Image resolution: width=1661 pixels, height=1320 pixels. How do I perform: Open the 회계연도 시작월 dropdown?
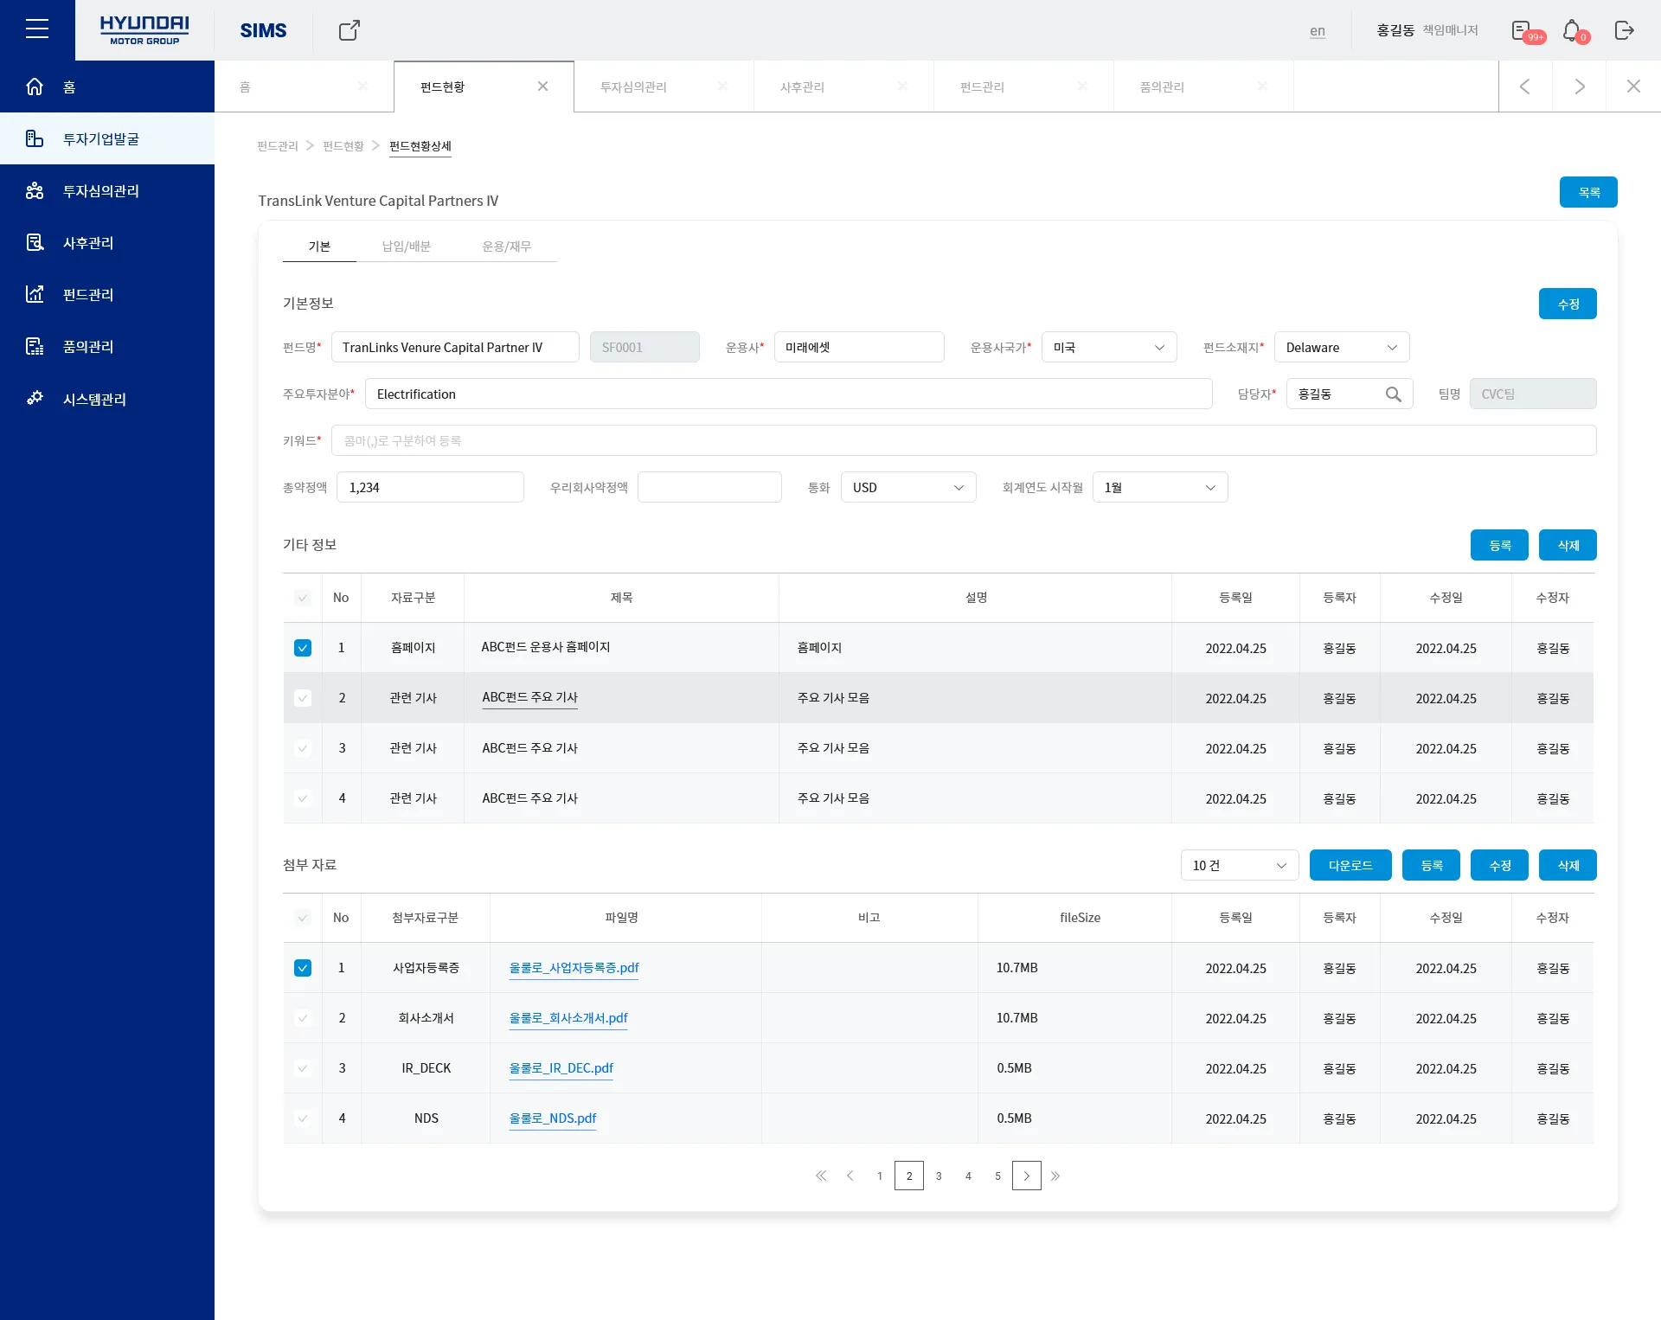pyautogui.click(x=1160, y=487)
